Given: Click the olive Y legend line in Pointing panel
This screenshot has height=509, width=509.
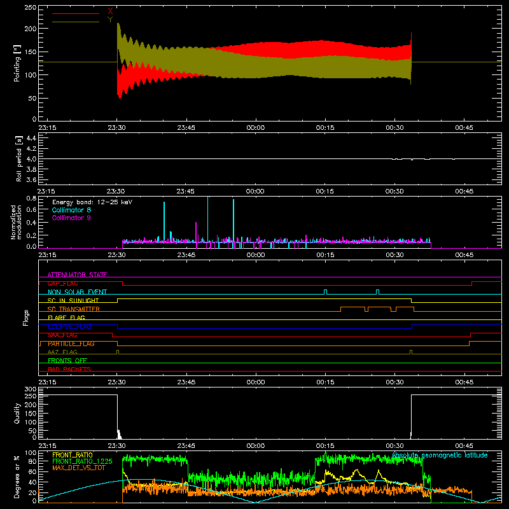Looking at the screenshot, I should click(76, 22).
